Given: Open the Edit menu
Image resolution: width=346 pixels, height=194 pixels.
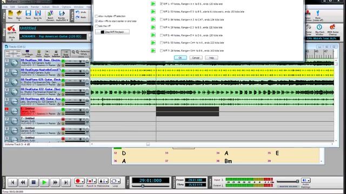Looking at the screenshot, I should 12,7.
